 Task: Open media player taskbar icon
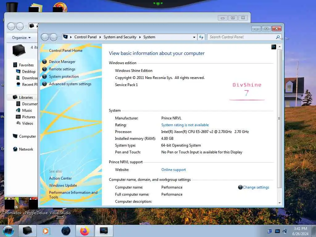tap(46, 231)
